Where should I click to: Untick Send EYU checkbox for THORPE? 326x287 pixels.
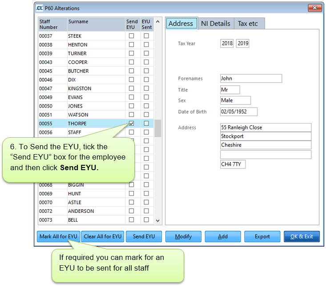coord(131,124)
